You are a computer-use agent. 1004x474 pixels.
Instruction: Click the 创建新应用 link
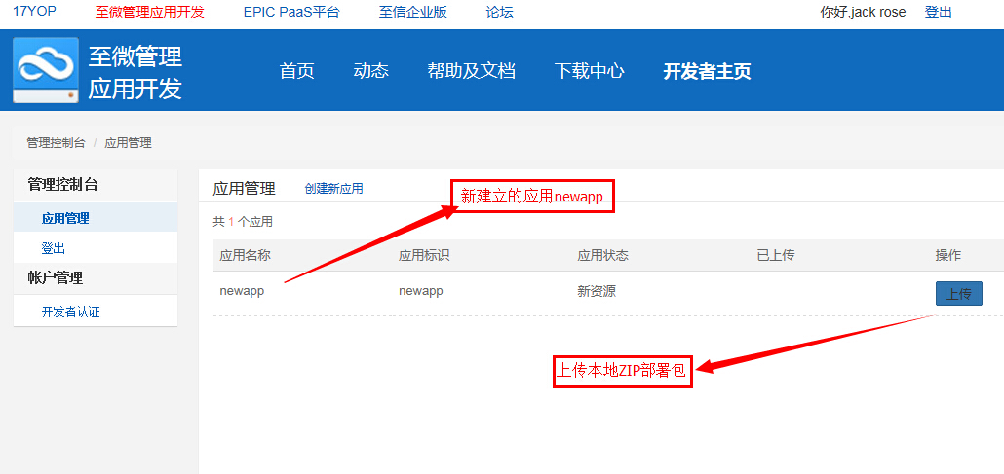334,189
